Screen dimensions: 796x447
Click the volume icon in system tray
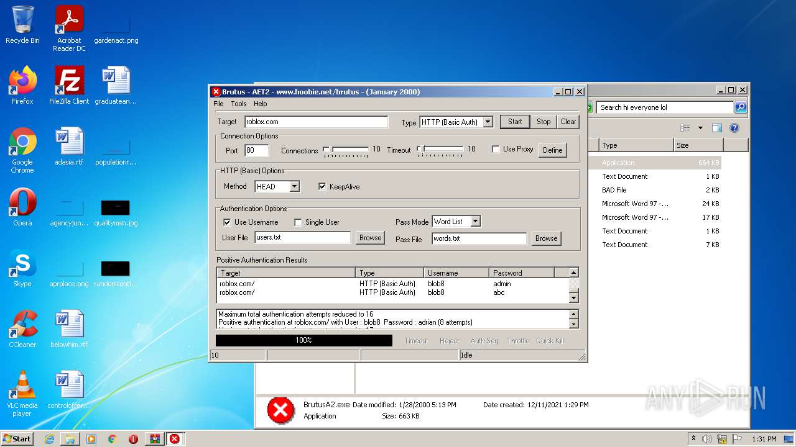[x=707, y=439]
